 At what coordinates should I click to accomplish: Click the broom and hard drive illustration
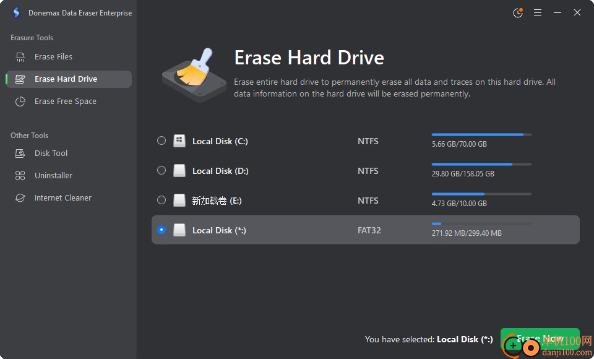[x=194, y=75]
